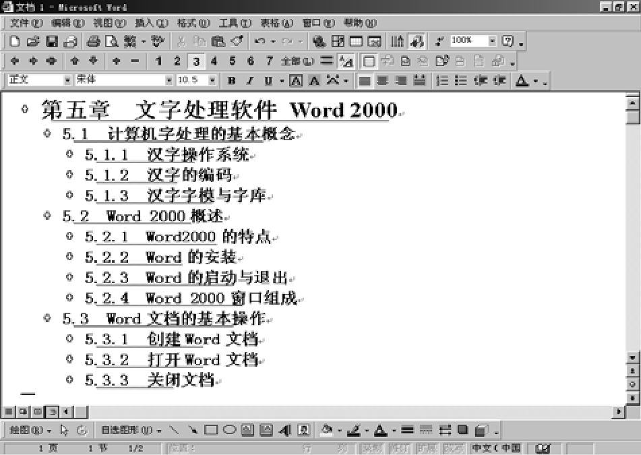641x455 pixels.
Task: Click the Insert Table icon
Action: pos(356,41)
